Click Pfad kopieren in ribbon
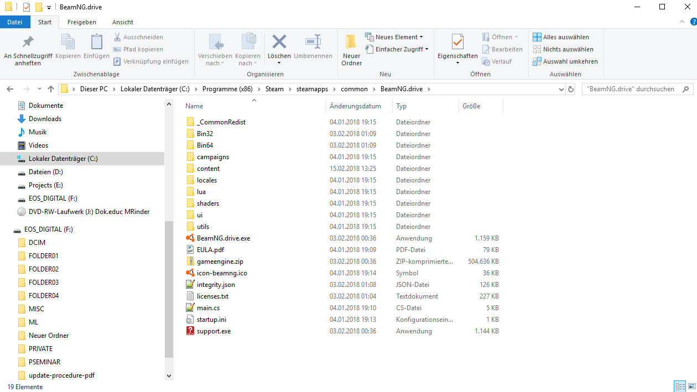This screenshot has width=697, height=392. pos(138,49)
